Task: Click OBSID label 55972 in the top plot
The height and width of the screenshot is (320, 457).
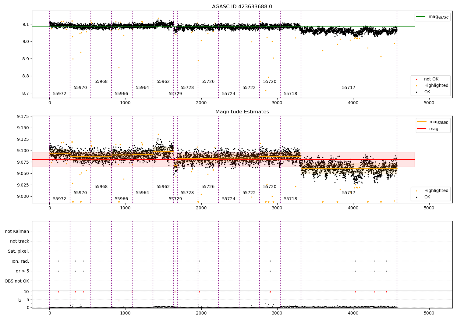Action: pos(59,94)
